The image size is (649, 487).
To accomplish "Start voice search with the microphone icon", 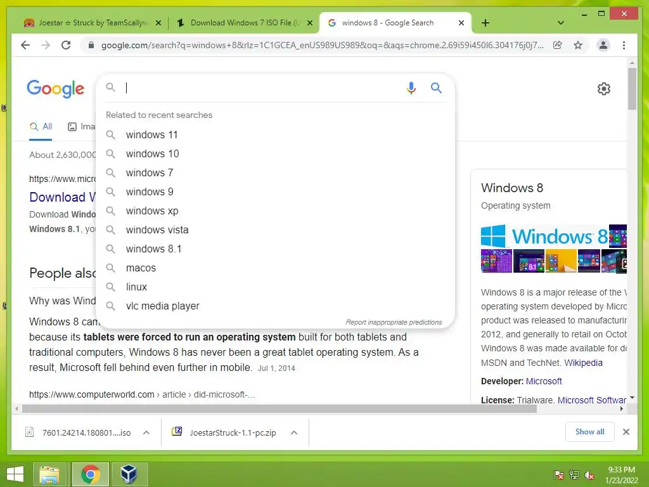I will [411, 88].
